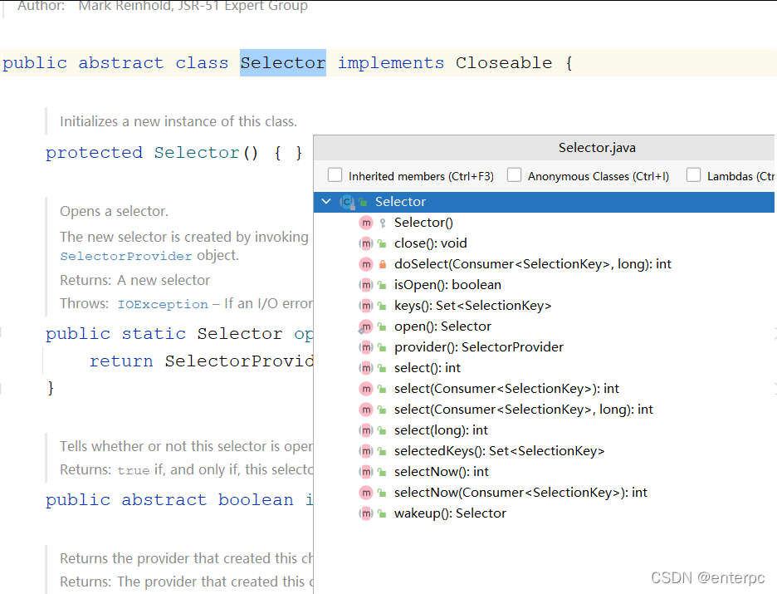The height and width of the screenshot is (594, 777).
Task: Select 'select(long): int' method entry
Action: click(441, 430)
